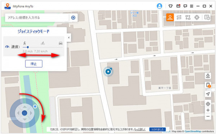
Task: Select the Teleport mode icon
Action: pos(170,17)
